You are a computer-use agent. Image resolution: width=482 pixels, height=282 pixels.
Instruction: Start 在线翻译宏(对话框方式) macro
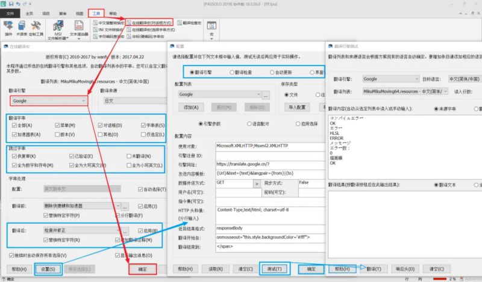(x=152, y=22)
